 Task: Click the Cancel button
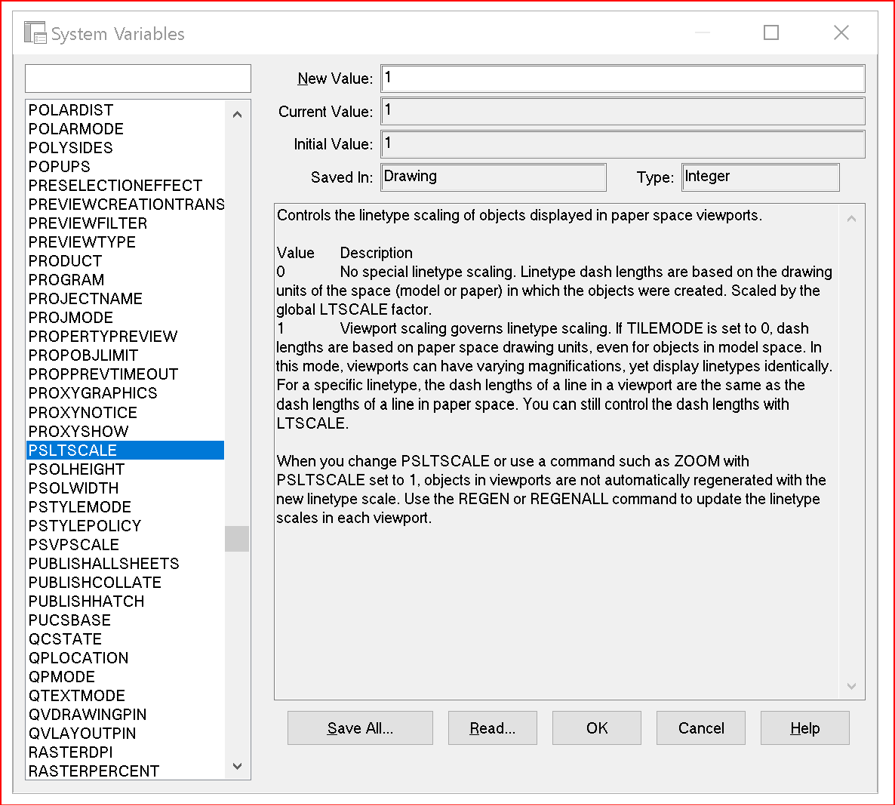(701, 728)
